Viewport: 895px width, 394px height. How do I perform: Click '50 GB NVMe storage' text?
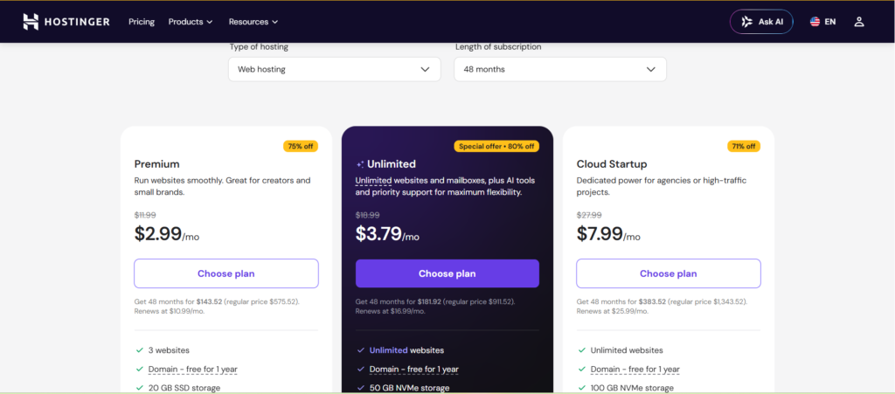pos(409,388)
